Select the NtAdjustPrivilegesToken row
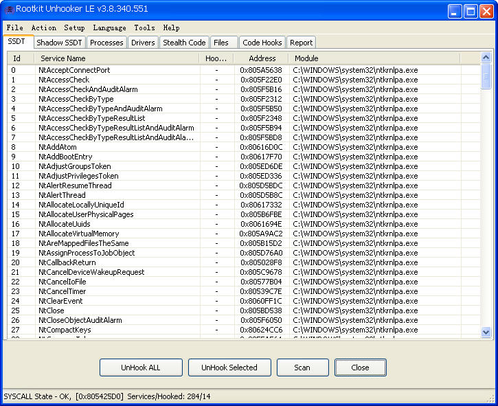The height and width of the screenshot is (406, 498). (244, 176)
